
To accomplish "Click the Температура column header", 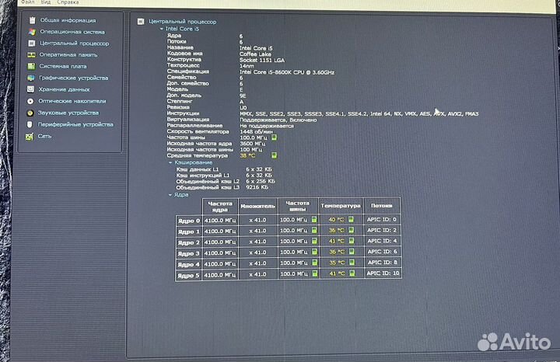I will click(x=341, y=206).
